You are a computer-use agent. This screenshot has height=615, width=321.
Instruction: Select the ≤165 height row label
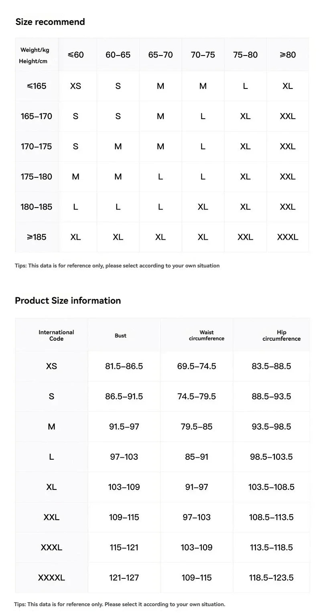(37, 86)
